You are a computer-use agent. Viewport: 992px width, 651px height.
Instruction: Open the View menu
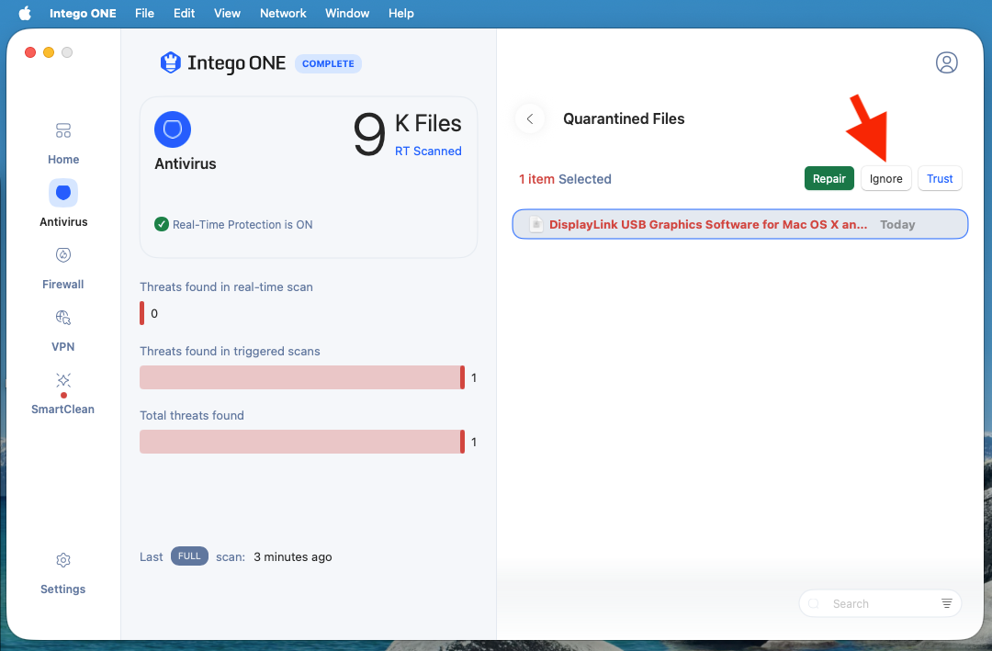pyautogui.click(x=227, y=13)
